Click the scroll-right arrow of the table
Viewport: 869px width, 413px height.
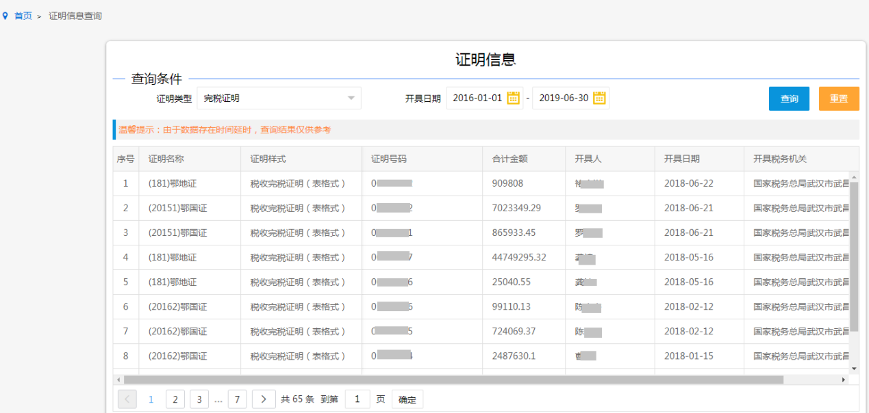pos(844,379)
